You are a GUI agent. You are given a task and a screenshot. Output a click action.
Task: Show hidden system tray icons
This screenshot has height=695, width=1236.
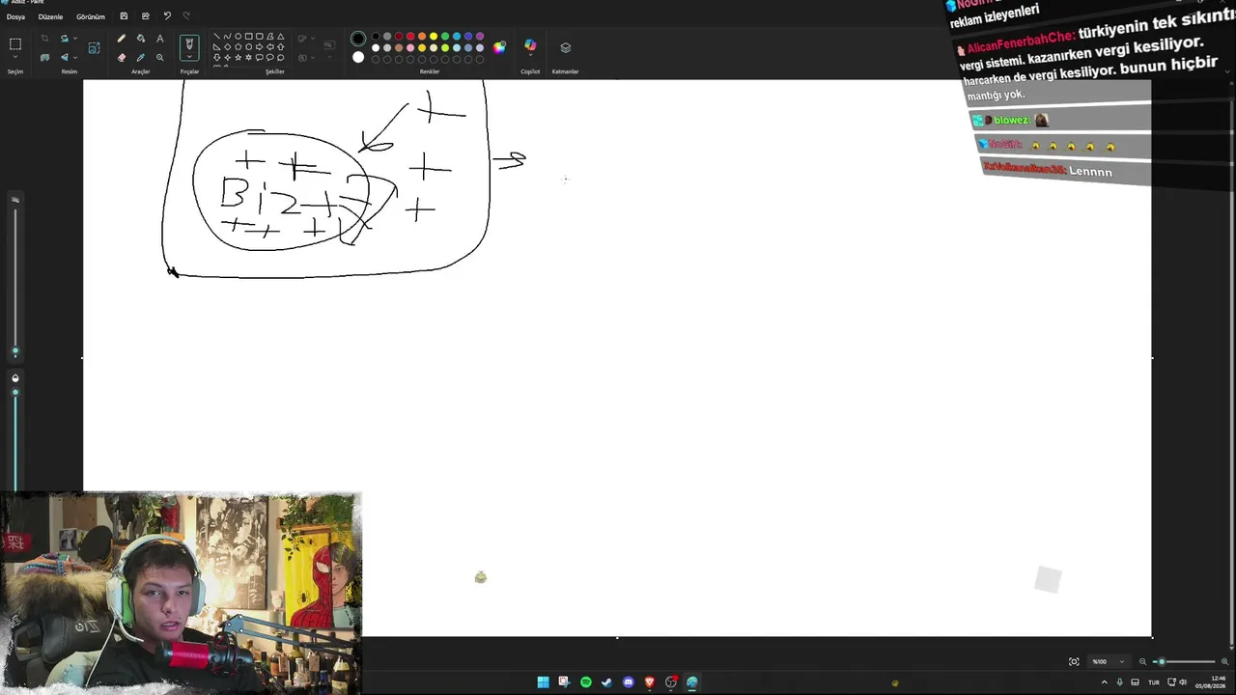(1105, 682)
